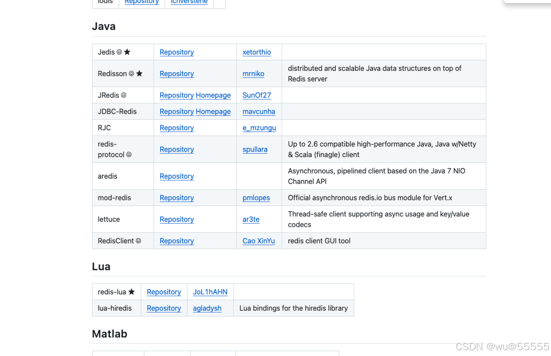Click the smiley icon next to RedisClient
Screen dimensions: 551x356
[139, 241]
